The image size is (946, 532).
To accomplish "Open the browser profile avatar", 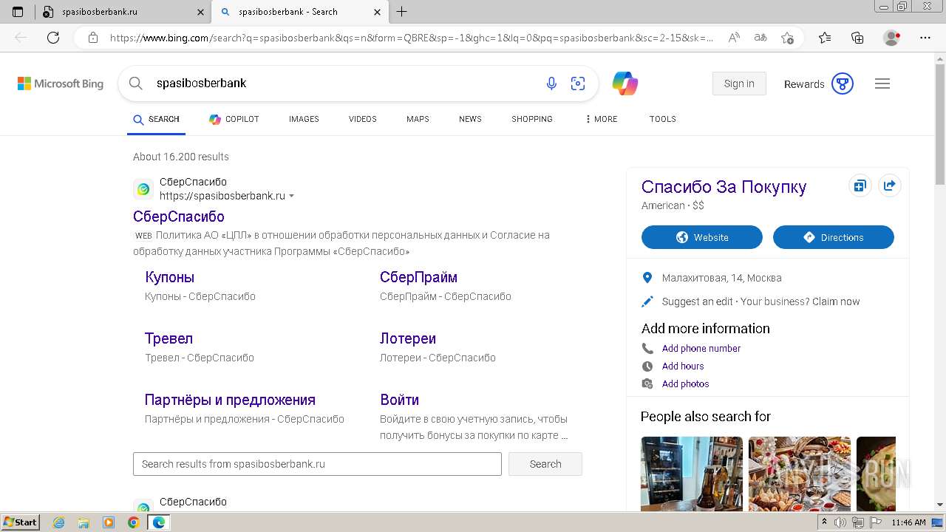I will [892, 38].
